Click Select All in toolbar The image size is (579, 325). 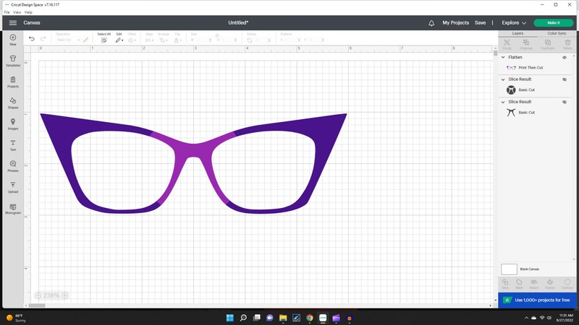pyautogui.click(x=104, y=38)
